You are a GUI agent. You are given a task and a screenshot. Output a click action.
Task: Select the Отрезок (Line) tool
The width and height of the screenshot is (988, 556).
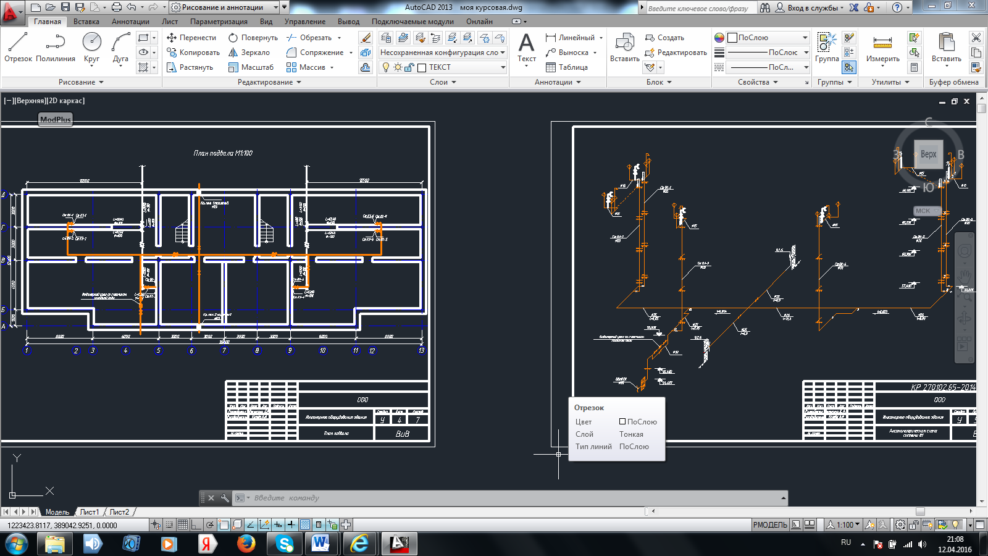18,48
